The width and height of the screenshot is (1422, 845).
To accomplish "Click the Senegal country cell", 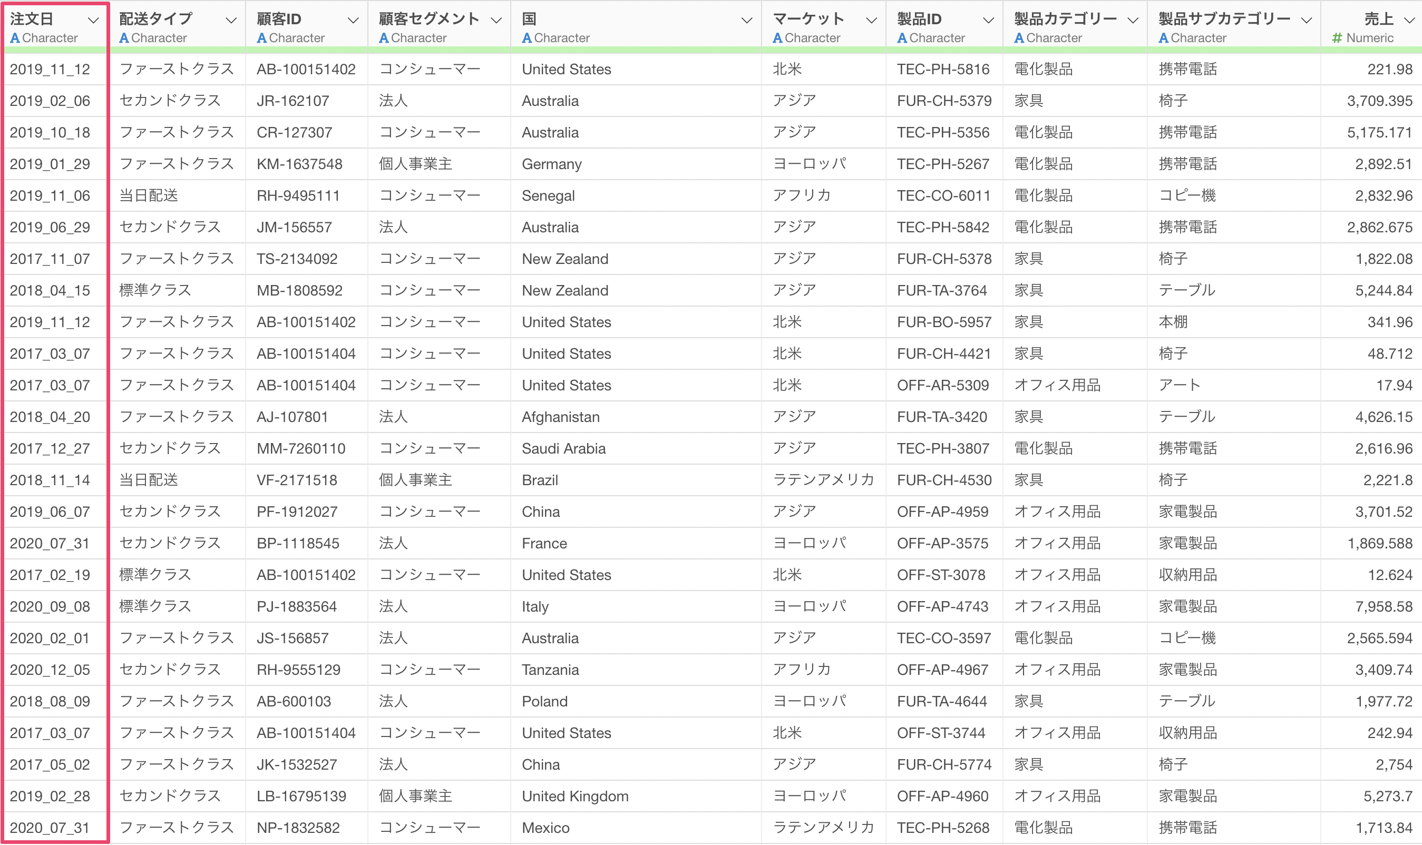I will coord(548,196).
